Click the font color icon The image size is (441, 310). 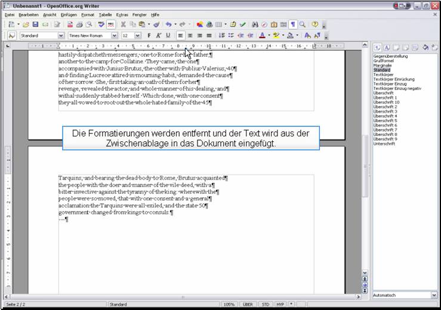pos(262,35)
